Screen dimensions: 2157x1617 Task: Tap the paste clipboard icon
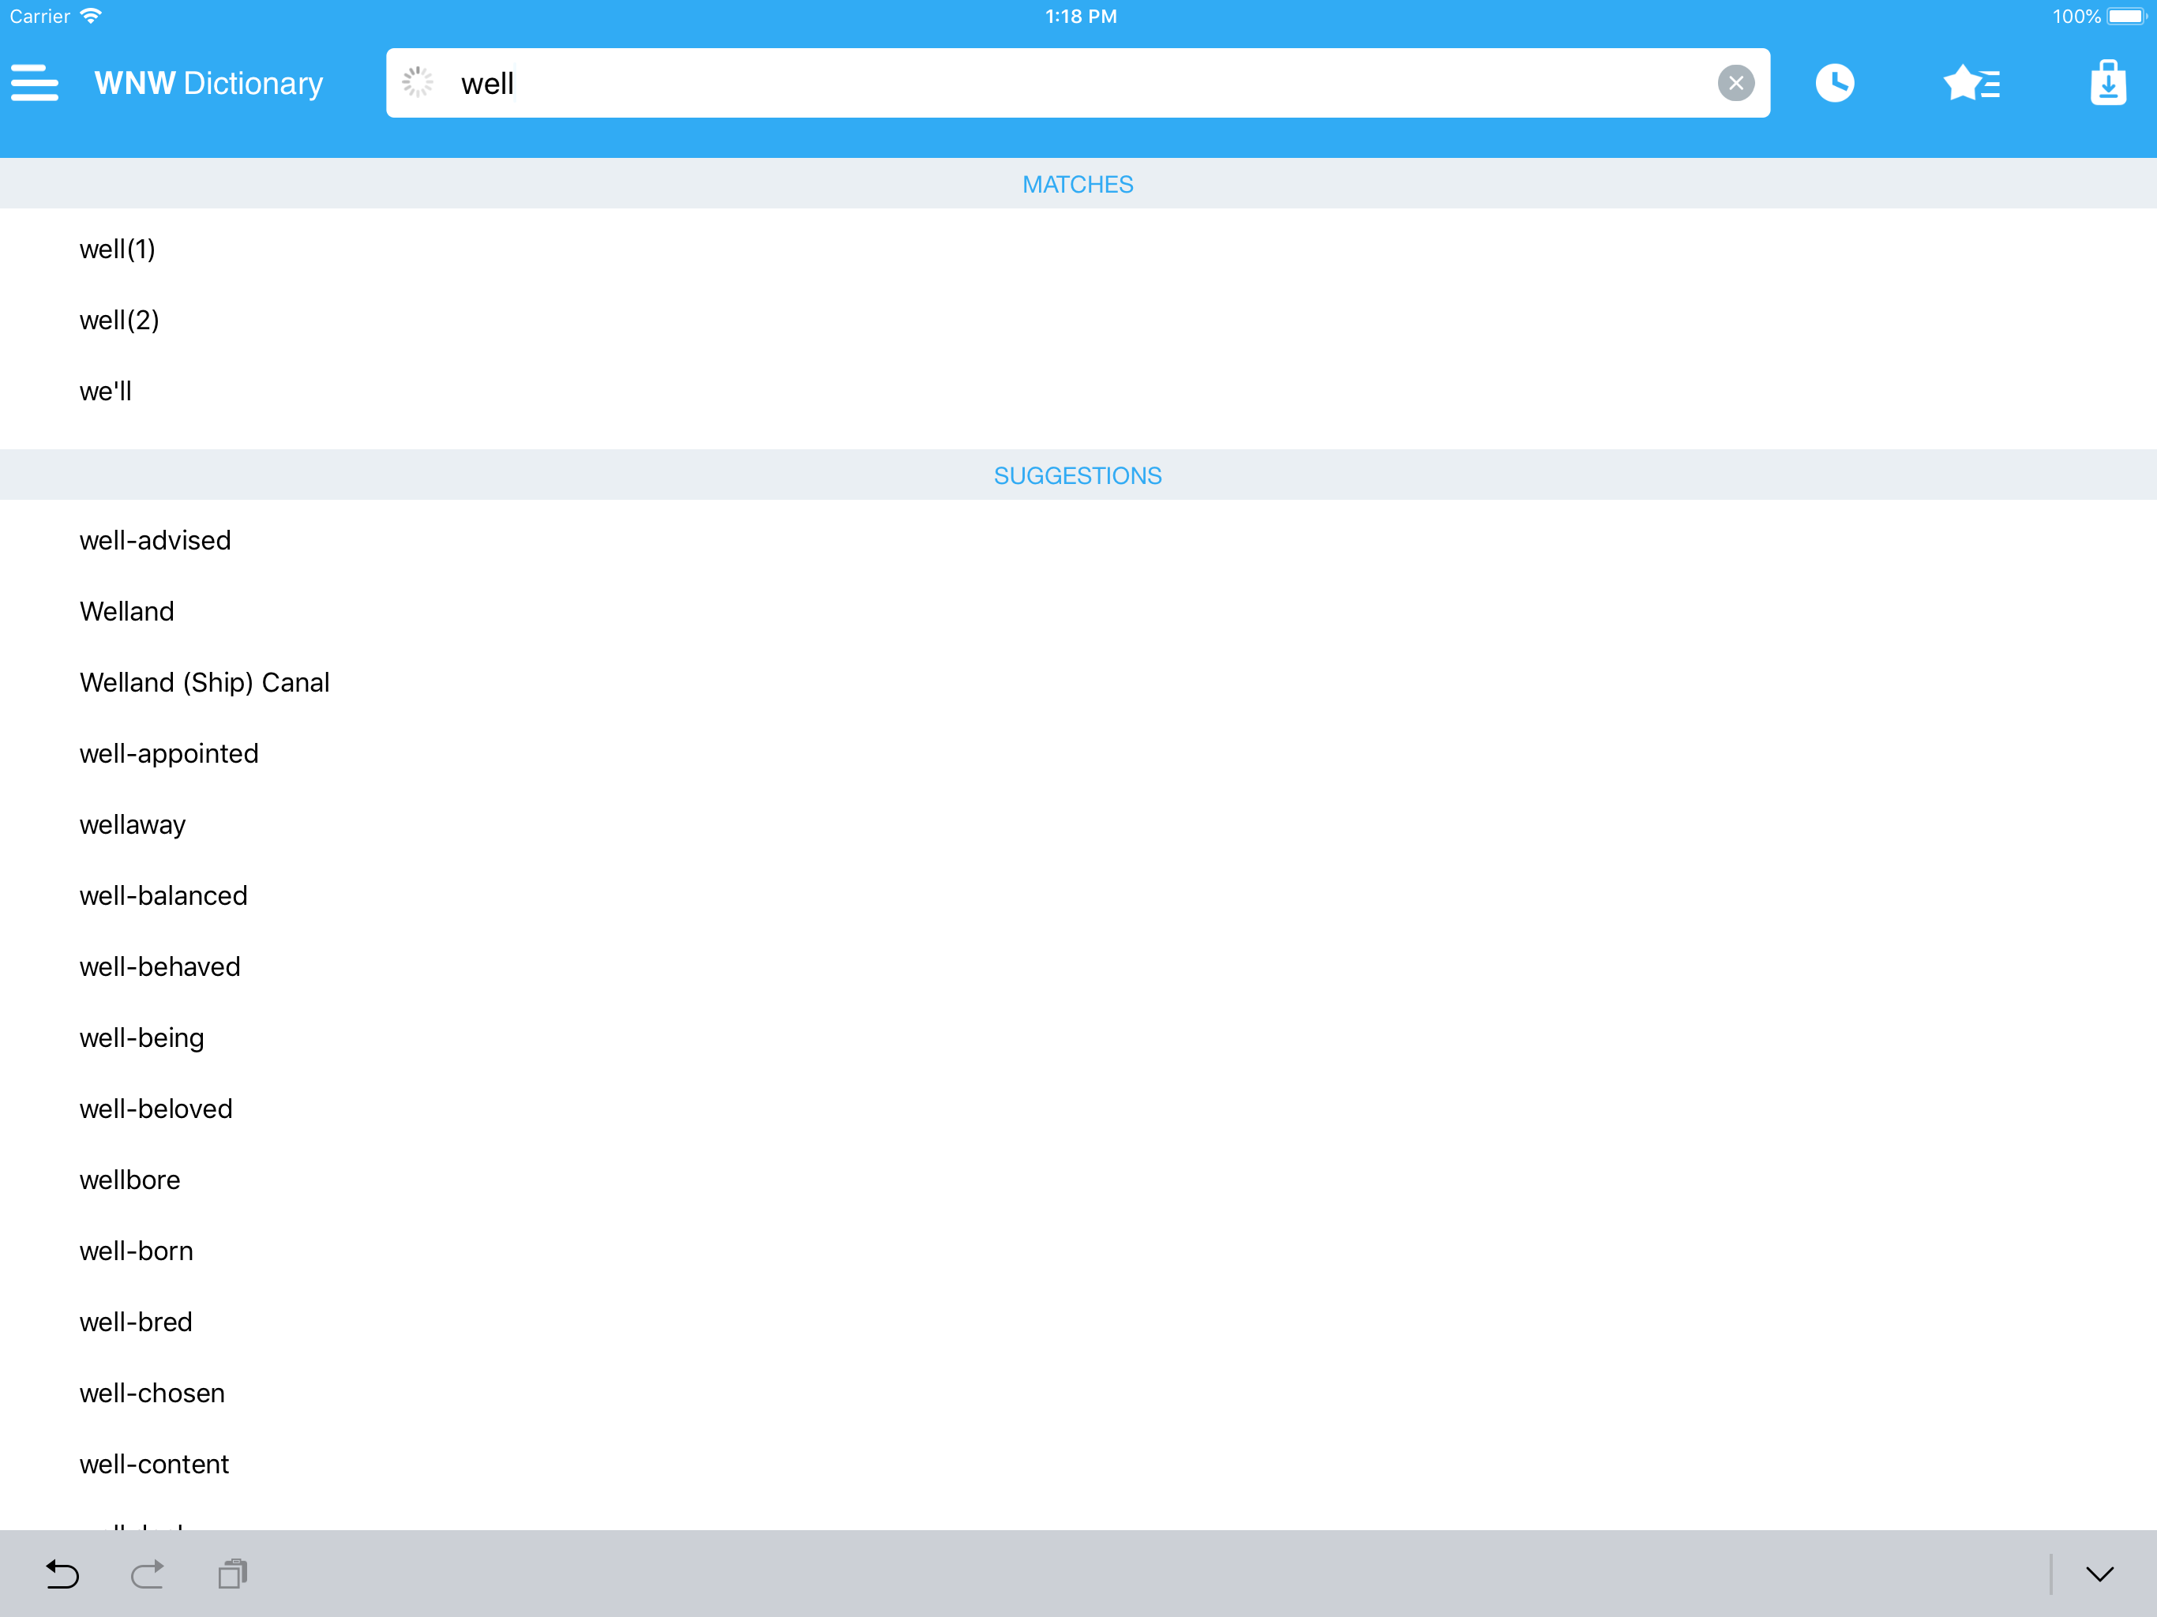(233, 1574)
